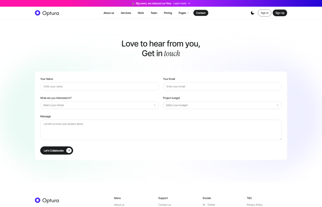Click the Learn more arrow in banner
322x207 pixels.
pyautogui.click(x=189, y=3)
